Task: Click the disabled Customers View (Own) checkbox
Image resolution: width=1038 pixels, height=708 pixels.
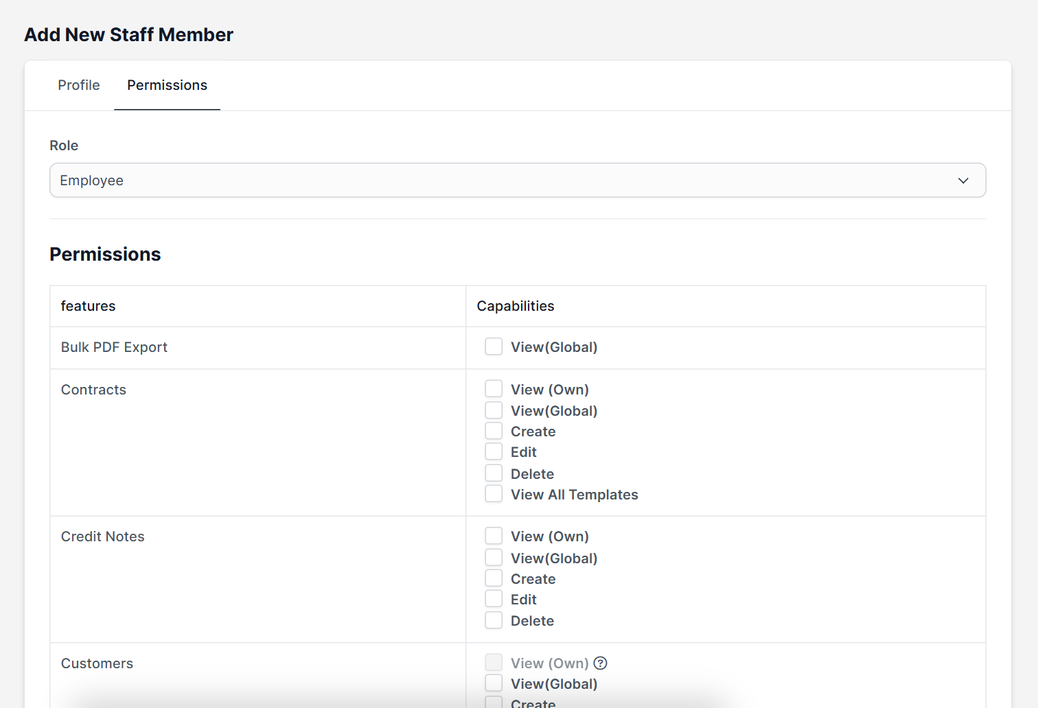Action: pos(494,663)
